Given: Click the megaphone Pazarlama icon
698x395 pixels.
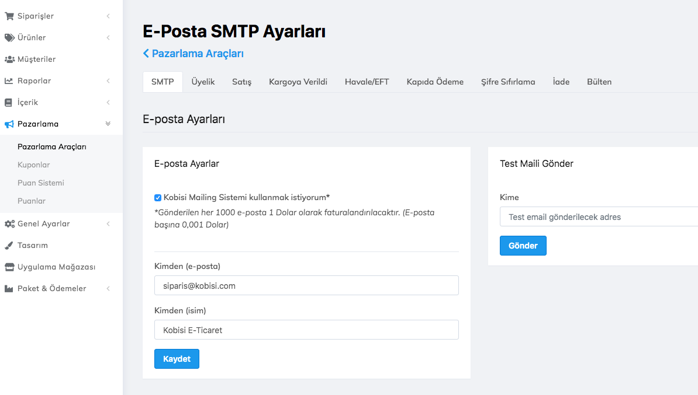Looking at the screenshot, I should 9,124.
